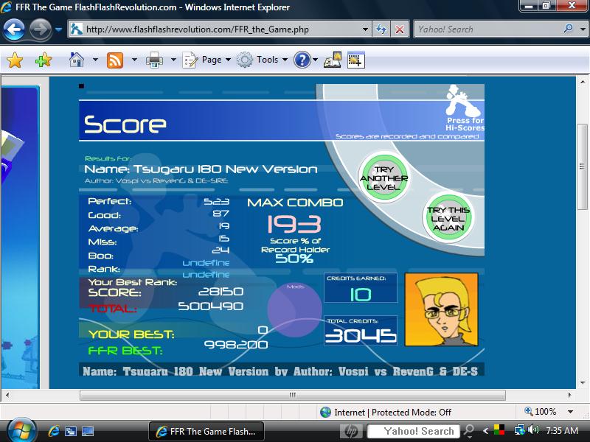This screenshot has height=442, width=590.
Task: Click the Stop loading red X icon
Action: (400, 29)
